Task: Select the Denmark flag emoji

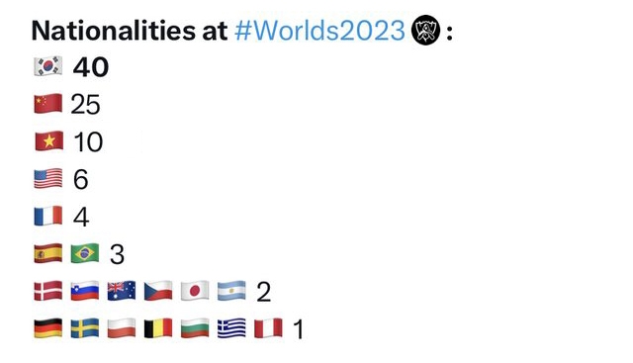Action: pyautogui.click(x=48, y=291)
